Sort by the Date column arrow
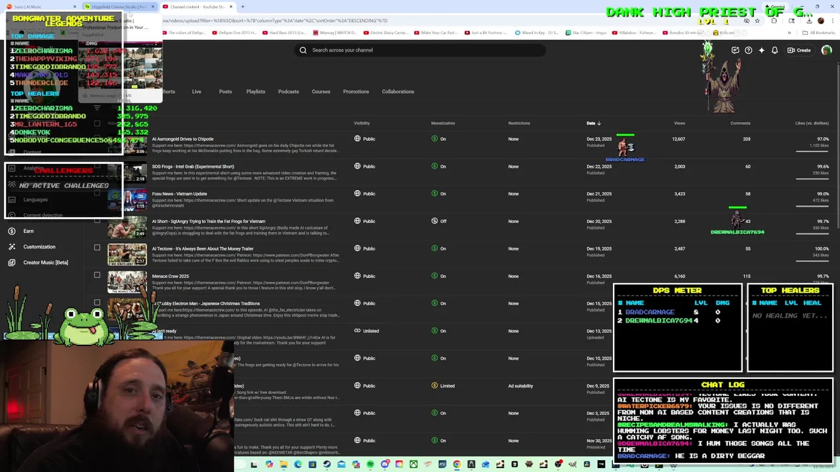Screen dimensions: 840x472 (599, 123)
